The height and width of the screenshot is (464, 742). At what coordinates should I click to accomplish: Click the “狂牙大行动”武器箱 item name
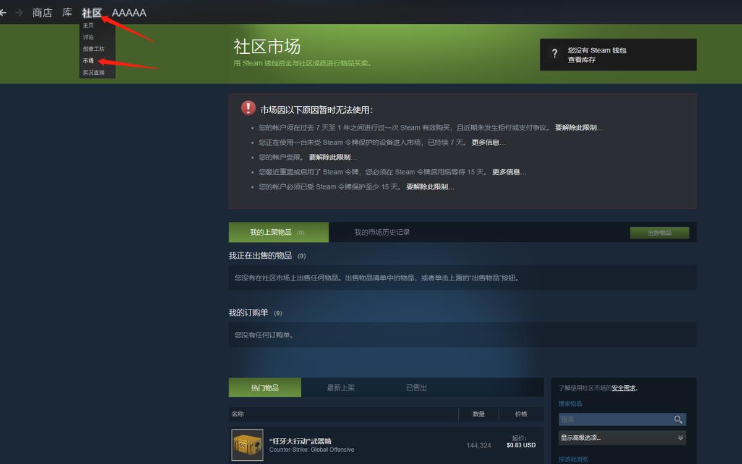pyautogui.click(x=301, y=441)
